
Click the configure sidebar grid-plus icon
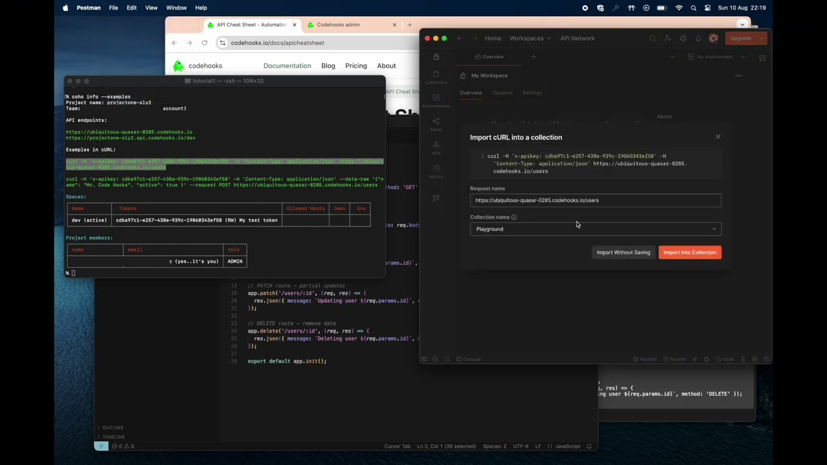436,198
